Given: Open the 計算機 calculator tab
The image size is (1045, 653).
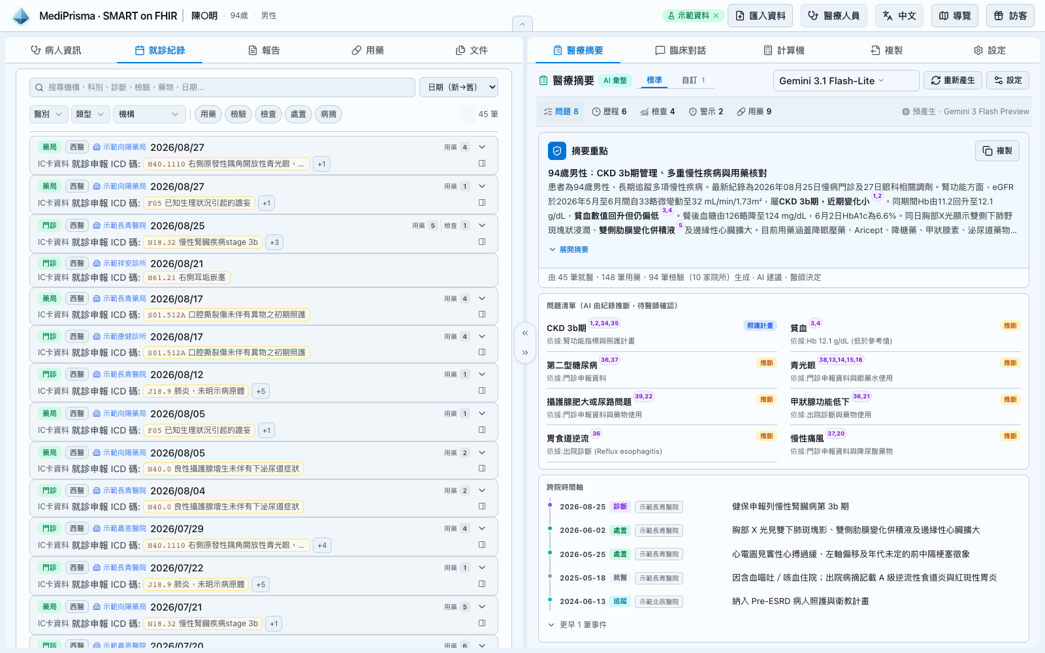Looking at the screenshot, I should [784, 50].
